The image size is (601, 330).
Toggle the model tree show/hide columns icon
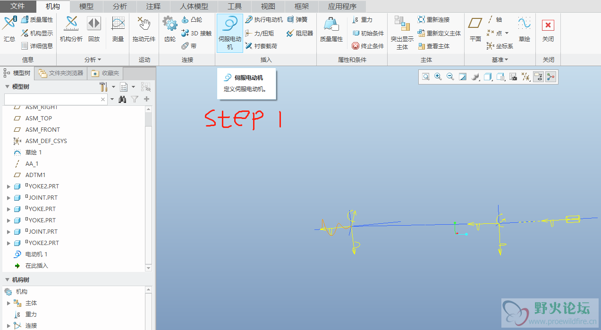pos(145,87)
